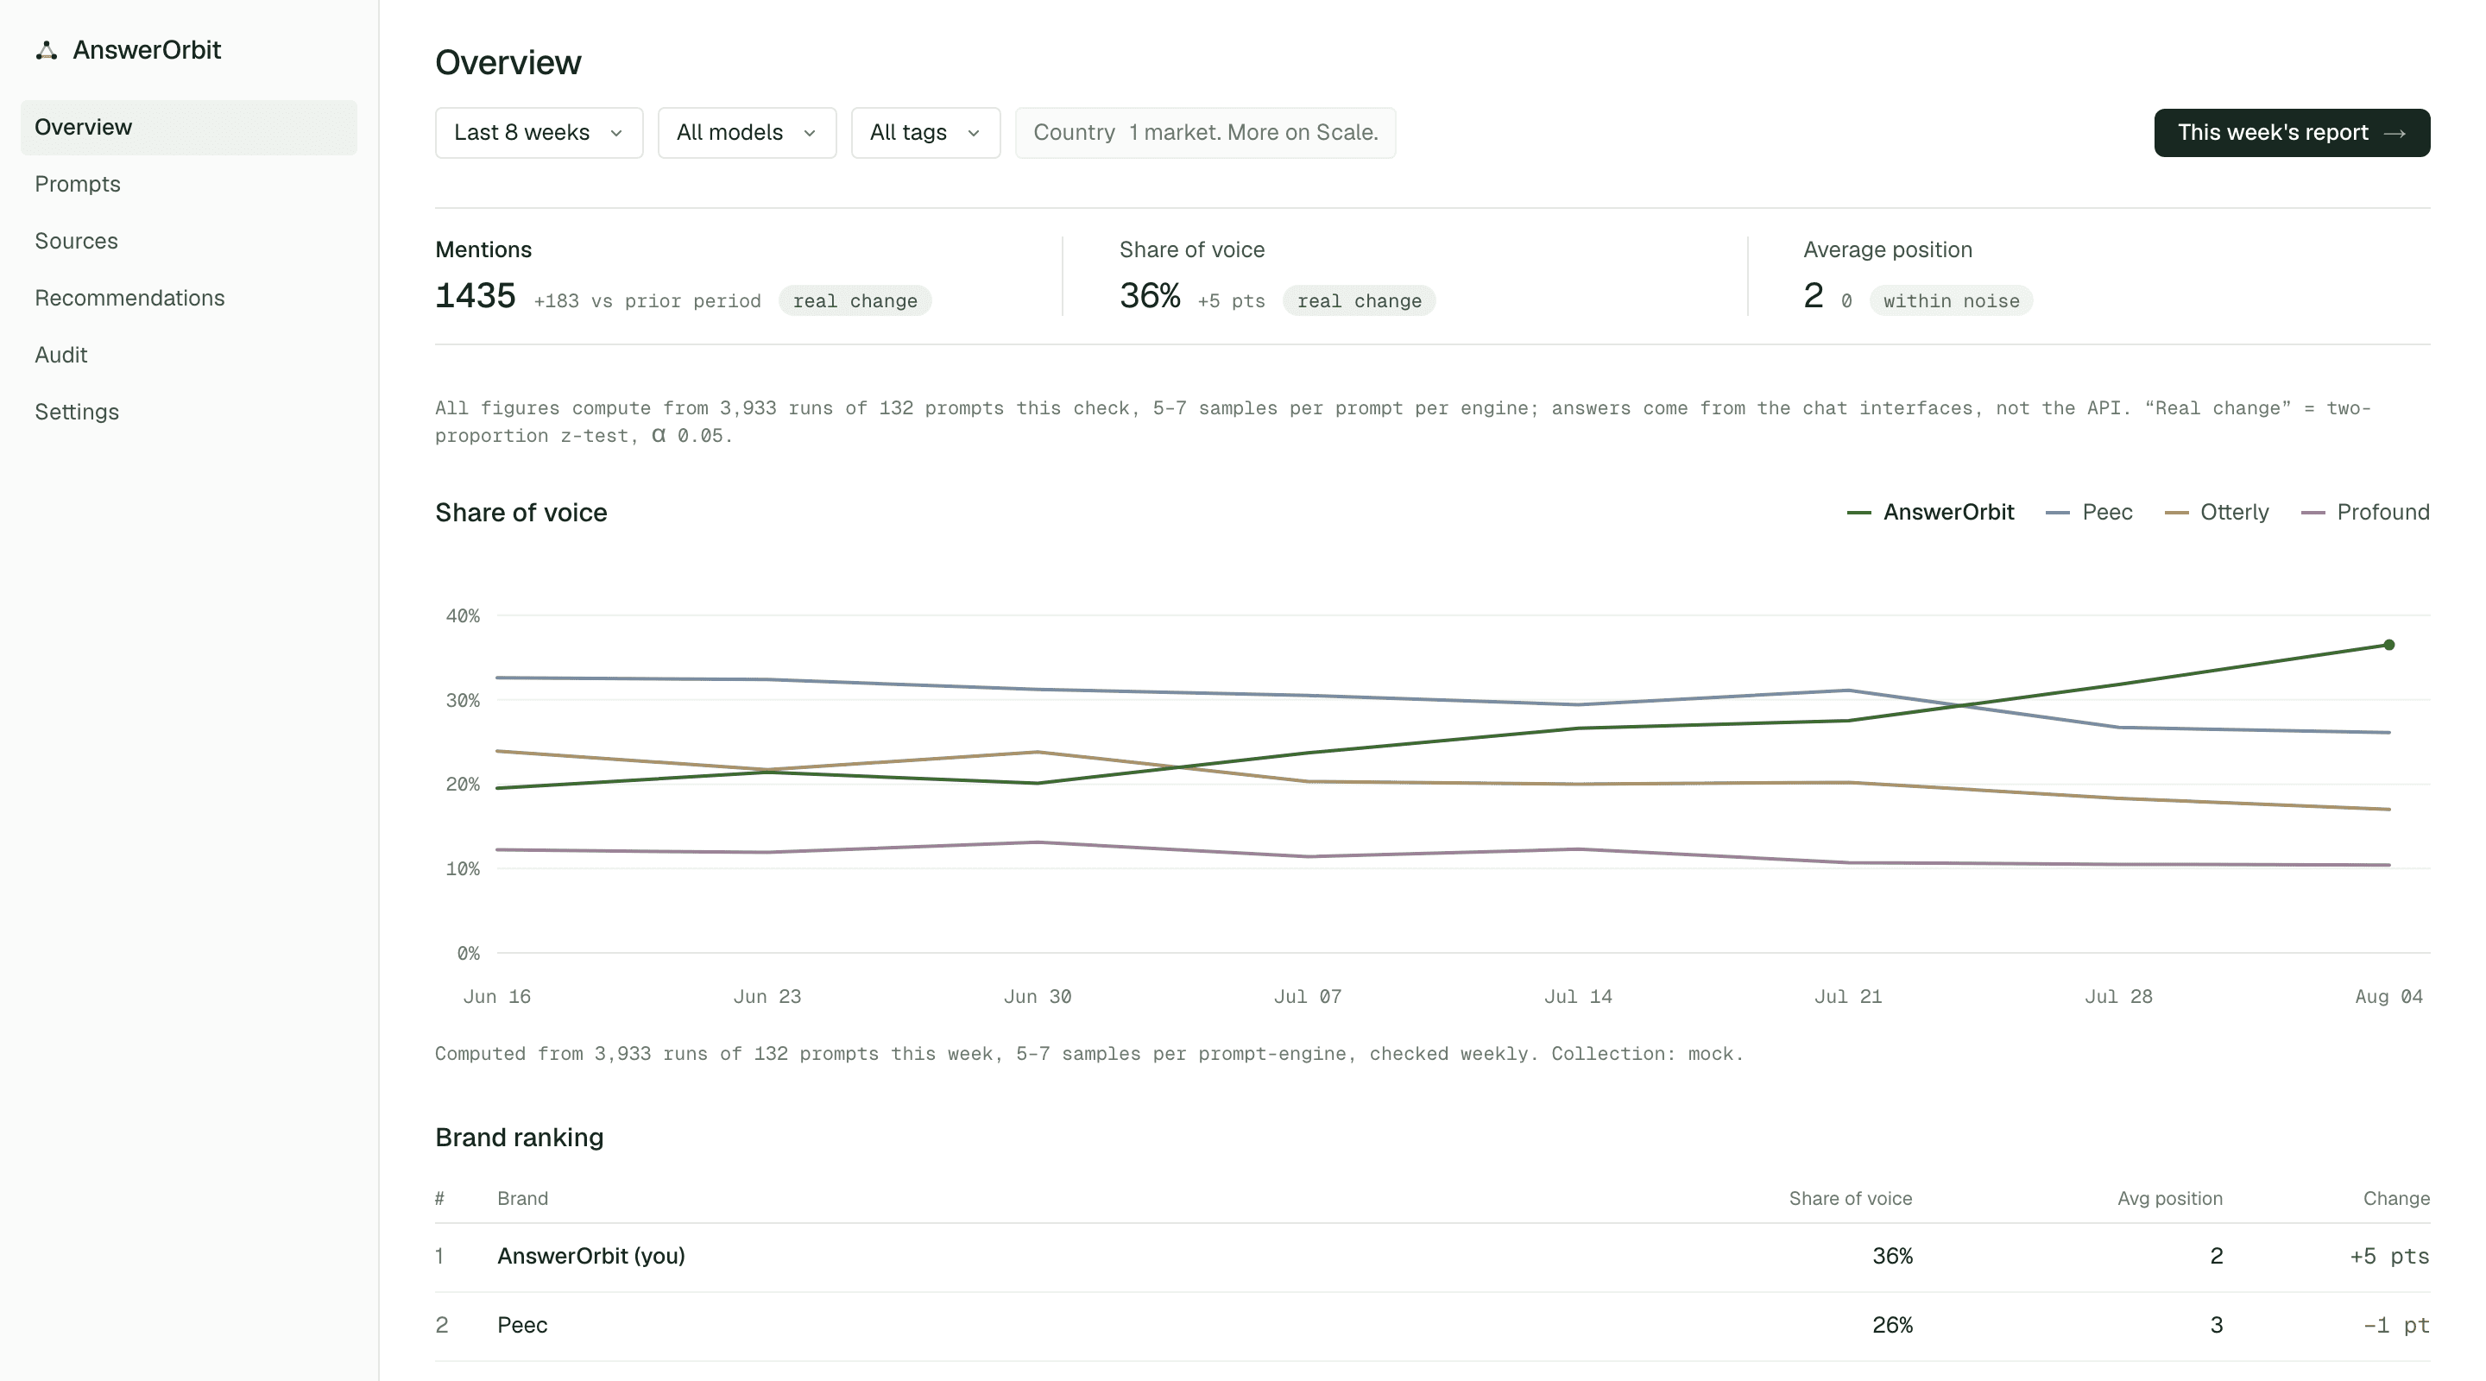Select the 36% Share of voice metric
The image size is (2486, 1381).
1151,296
